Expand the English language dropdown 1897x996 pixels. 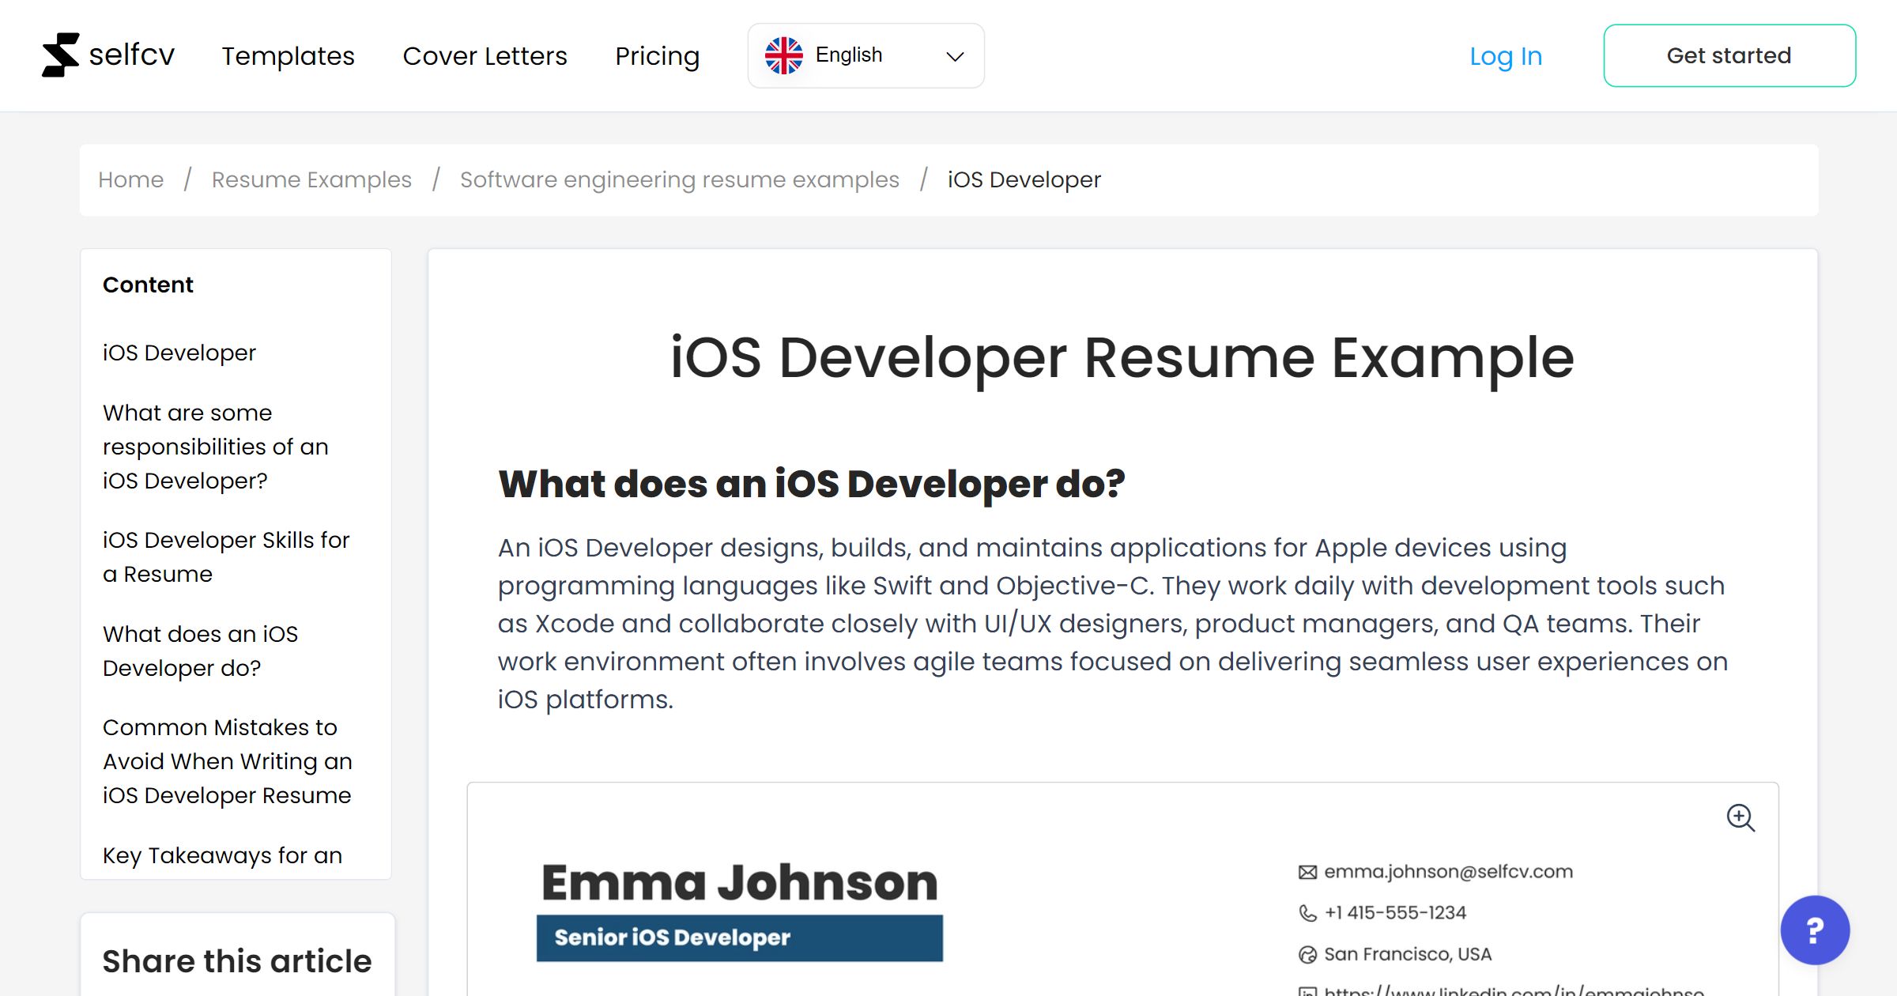tap(866, 55)
